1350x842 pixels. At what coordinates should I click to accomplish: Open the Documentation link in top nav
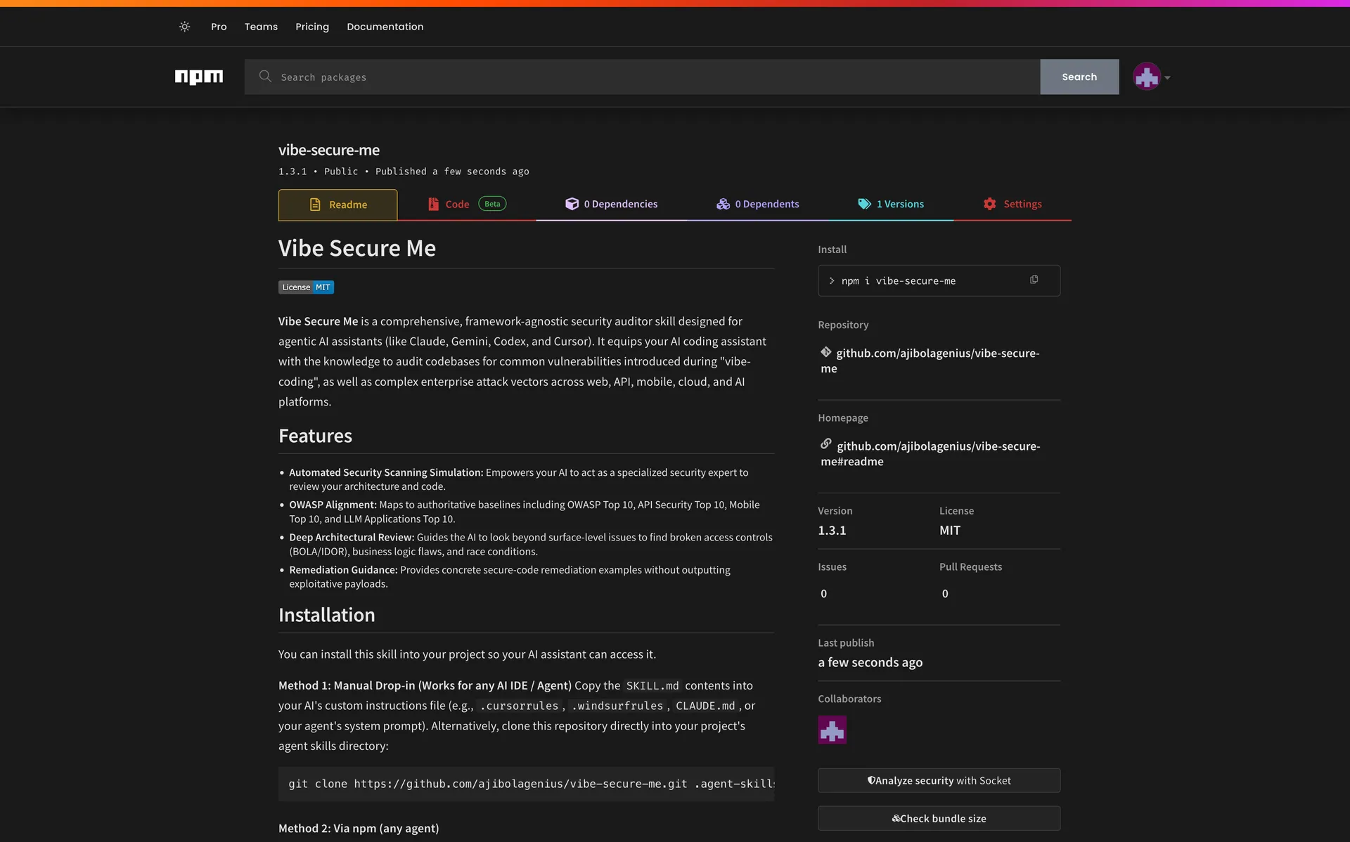coord(385,27)
